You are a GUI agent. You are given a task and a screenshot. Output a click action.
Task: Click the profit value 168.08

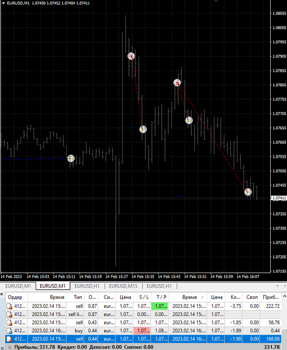[273, 339]
